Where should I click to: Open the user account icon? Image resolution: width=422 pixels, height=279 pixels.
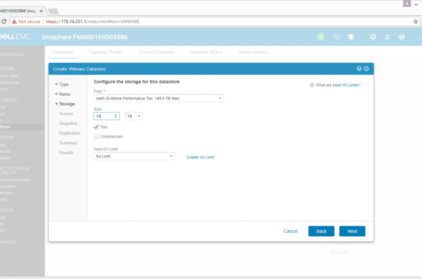(x=387, y=37)
